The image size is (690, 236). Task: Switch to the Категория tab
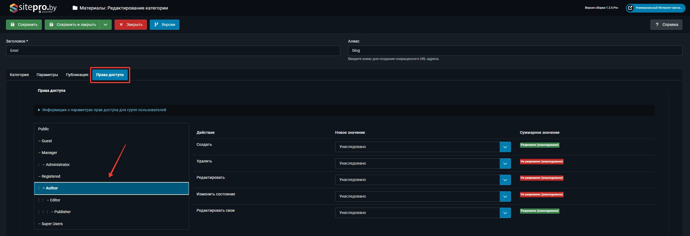point(19,75)
